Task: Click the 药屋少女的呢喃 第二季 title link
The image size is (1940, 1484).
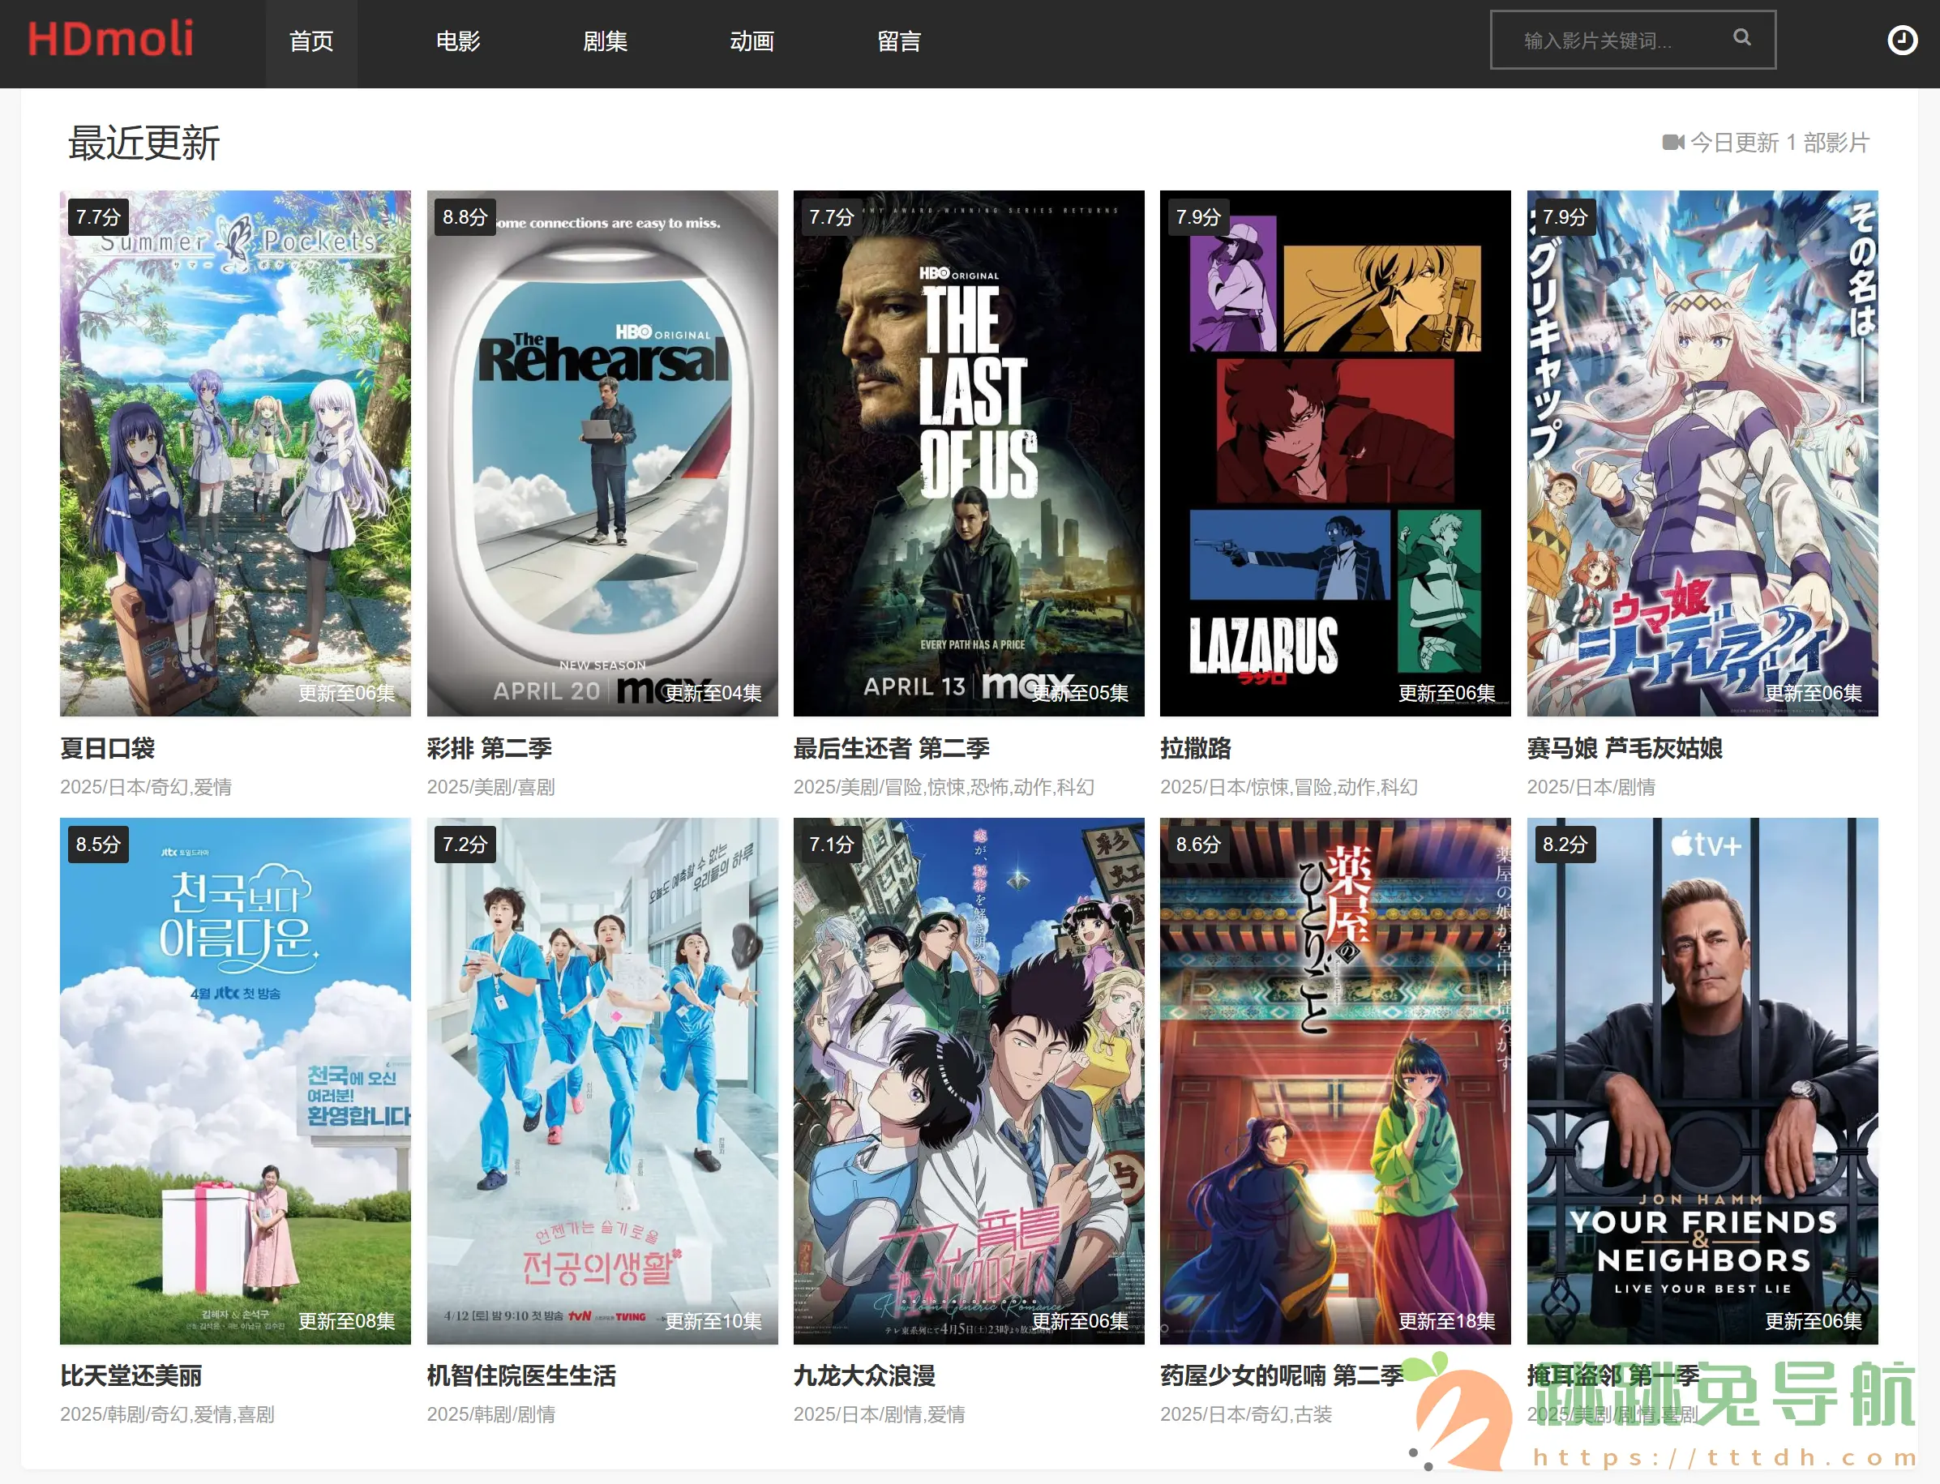Action: coord(1282,1375)
